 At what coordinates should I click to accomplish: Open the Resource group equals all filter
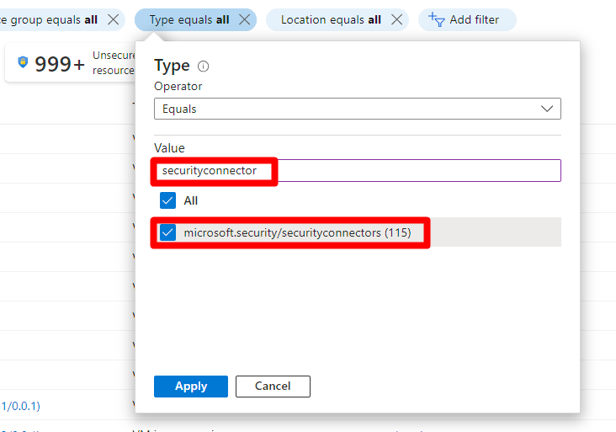[50, 20]
